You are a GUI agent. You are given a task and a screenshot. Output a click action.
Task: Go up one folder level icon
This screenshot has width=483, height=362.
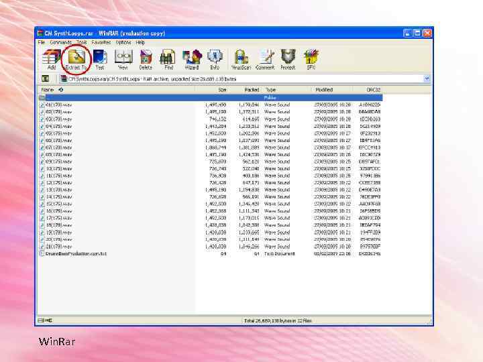pyautogui.click(x=46, y=79)
